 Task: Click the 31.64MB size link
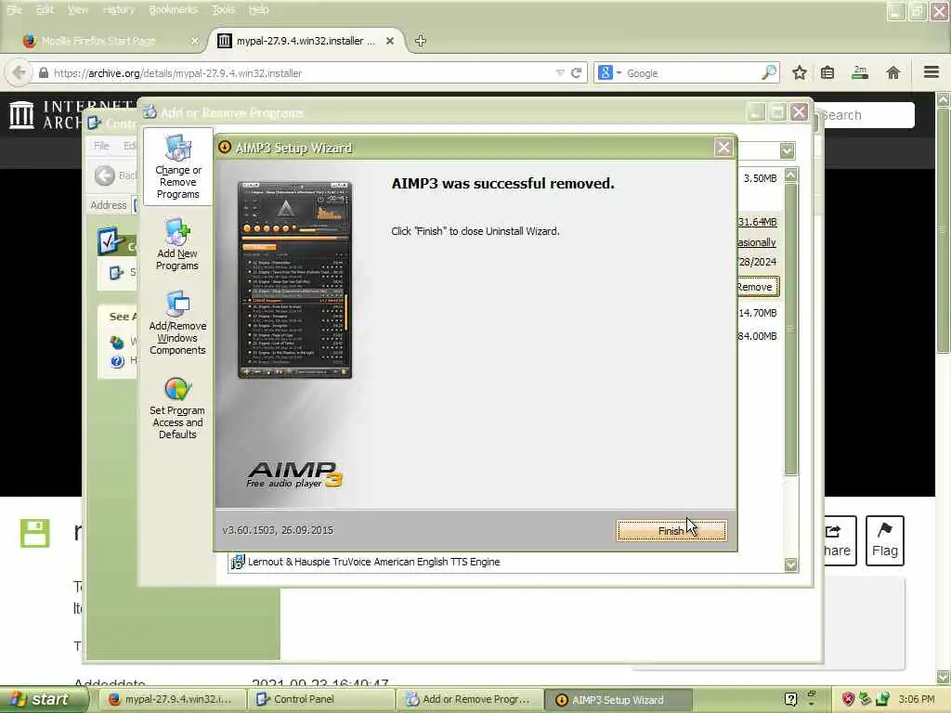(758, 222)
